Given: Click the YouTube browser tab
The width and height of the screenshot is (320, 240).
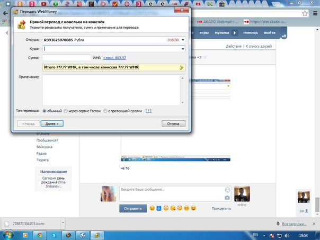Looking at the screenshot, I should coord(43,4).
